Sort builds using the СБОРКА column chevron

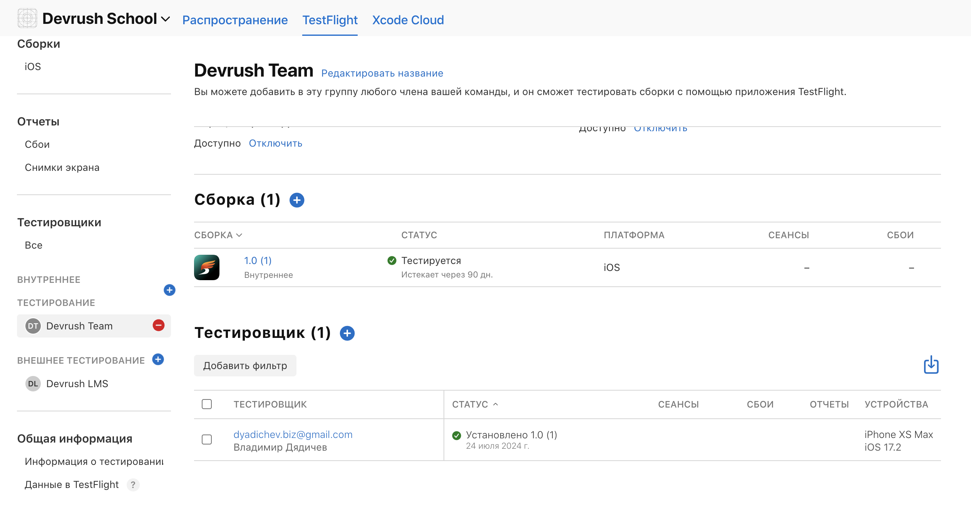click(x=239, y=235)
